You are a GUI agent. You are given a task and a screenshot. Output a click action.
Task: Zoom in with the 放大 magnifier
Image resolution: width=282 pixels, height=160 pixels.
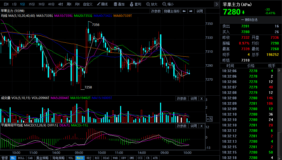click(152, 4)
